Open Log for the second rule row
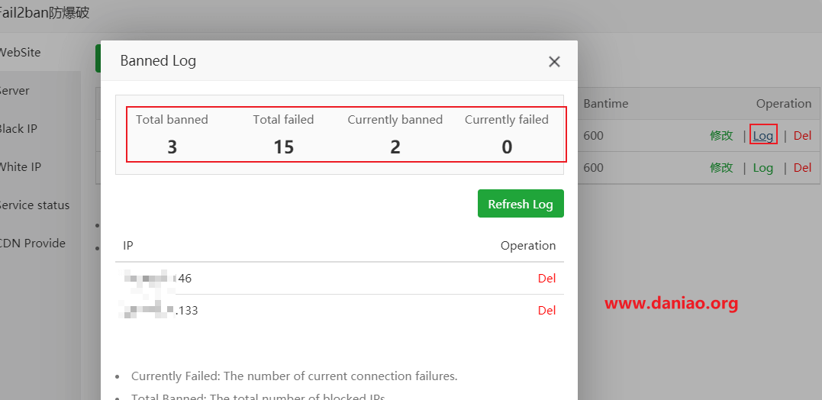Screen dimensions: 822x400 pos(762,168)
